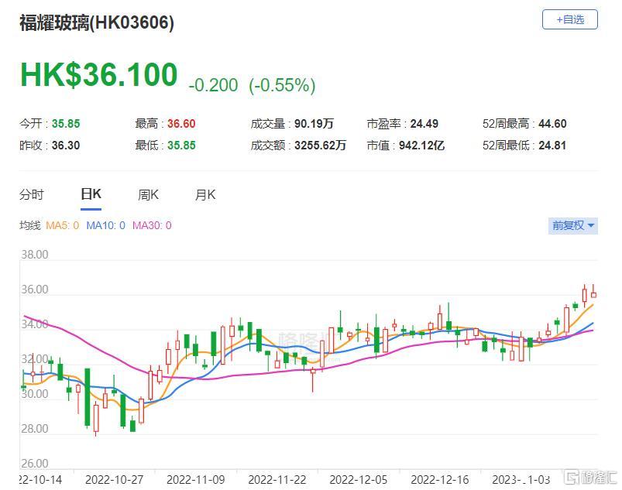Viewport: 622px width, 490px height.
Task: Toggle the MA5 moving average label
Action: point(64,225)
